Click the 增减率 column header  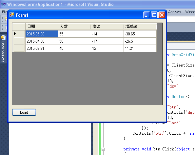(x=140, y=27)
